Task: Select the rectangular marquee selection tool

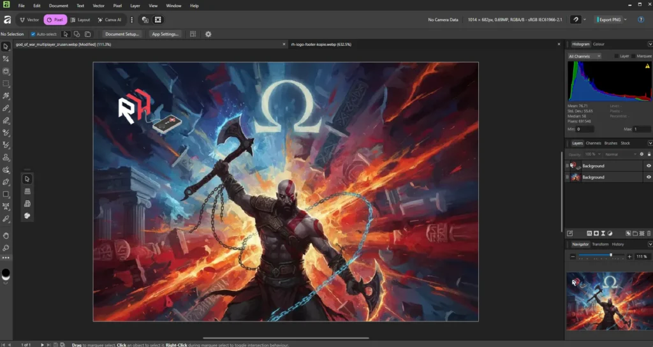Action: click(6, 84)
